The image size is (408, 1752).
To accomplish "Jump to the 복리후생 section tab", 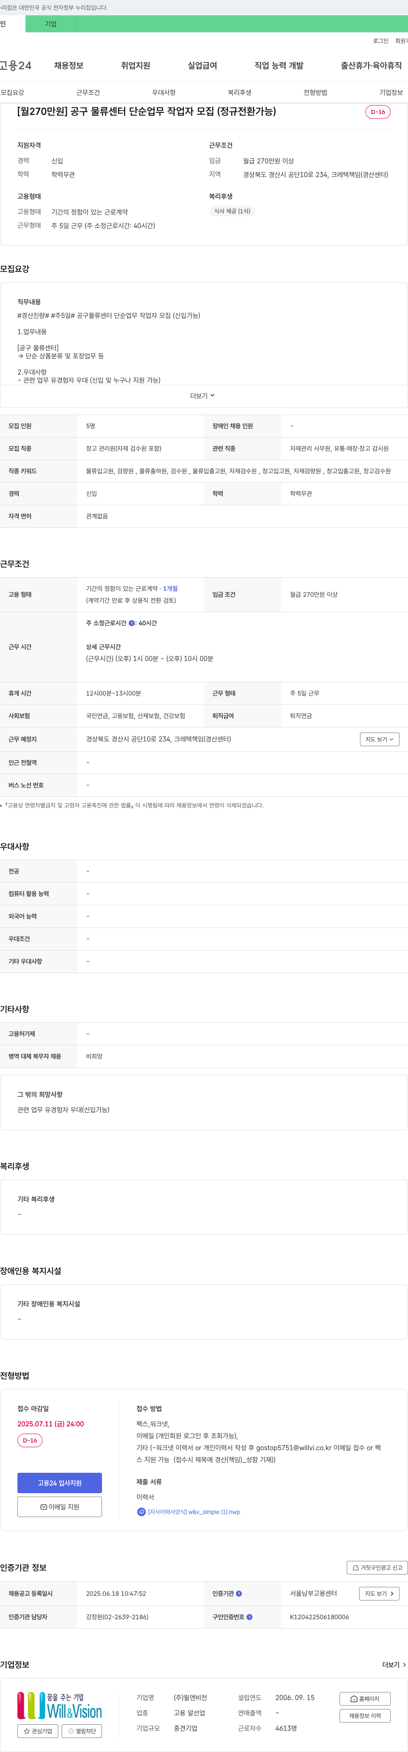I will pyautogui.click(x=240, y=92).
